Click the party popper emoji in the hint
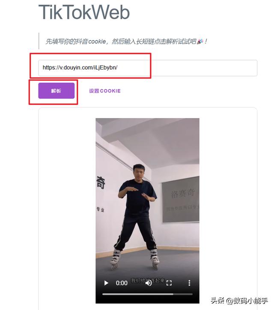Image resolution: width=274 pixels, height=310 pixels. (x=200, y=41)
